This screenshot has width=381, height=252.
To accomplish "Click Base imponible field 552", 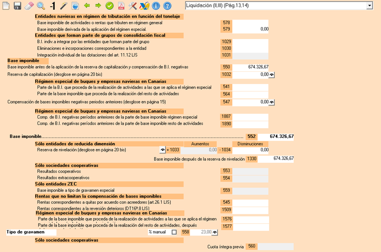I will (276, 137).
